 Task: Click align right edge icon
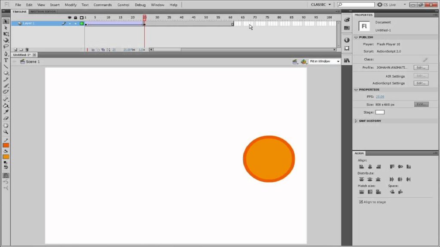pos(379,167)
